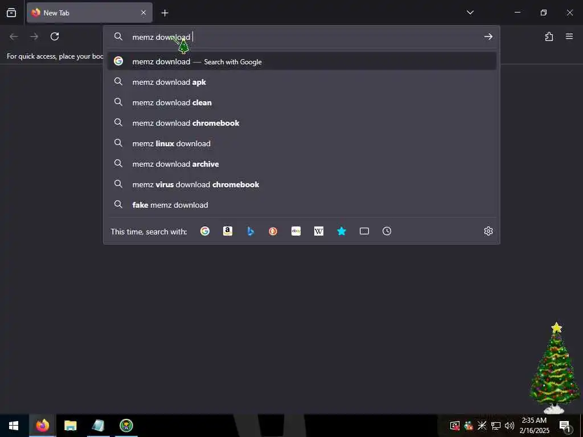Close the New Tab tab
This screenshot has width=583, height=437.
pos(143,13)
